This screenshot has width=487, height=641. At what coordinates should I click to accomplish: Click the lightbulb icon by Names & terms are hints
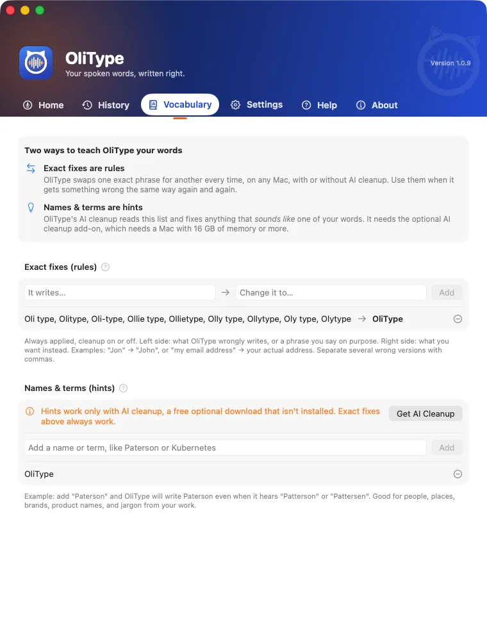pyautogui.click(x=31, y=207)
